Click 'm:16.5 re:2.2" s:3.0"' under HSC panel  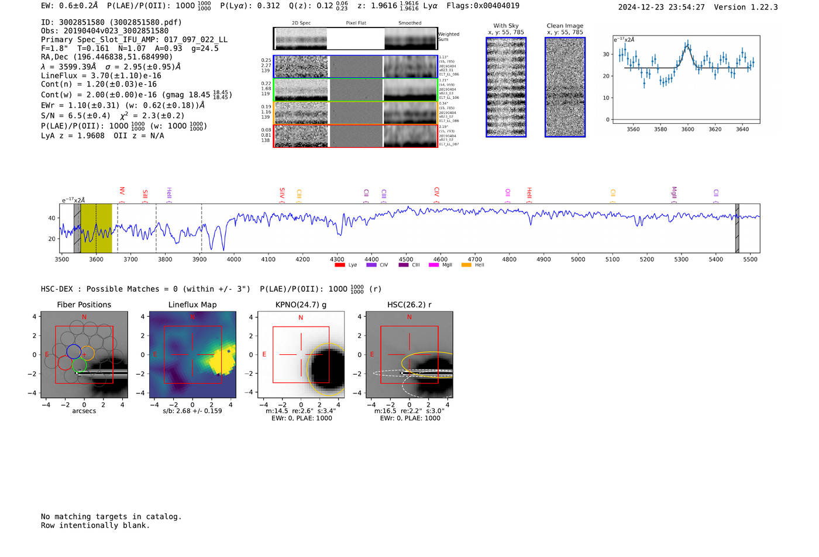tap(409, 411)
